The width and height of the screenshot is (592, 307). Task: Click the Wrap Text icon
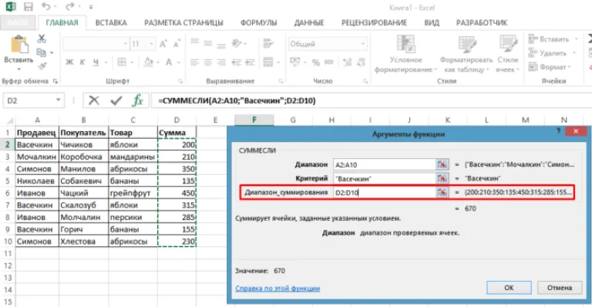(x=268, y=43)
